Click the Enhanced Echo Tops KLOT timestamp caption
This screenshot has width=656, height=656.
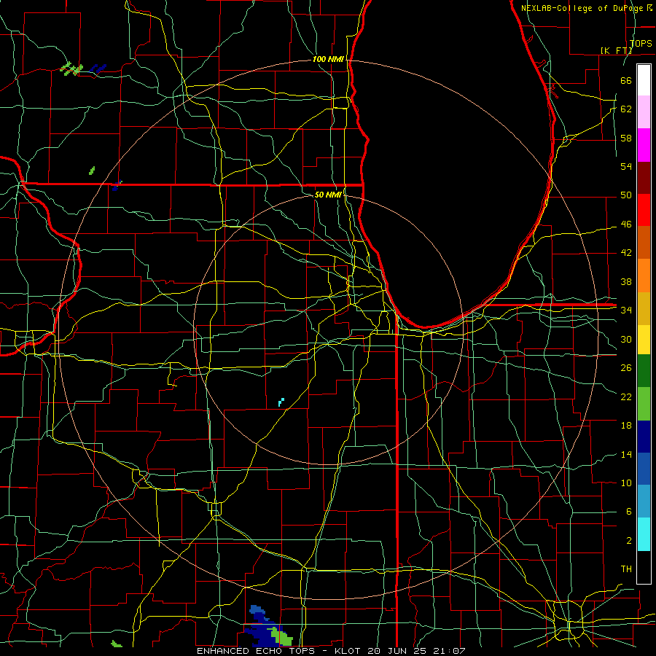(331, 651)
